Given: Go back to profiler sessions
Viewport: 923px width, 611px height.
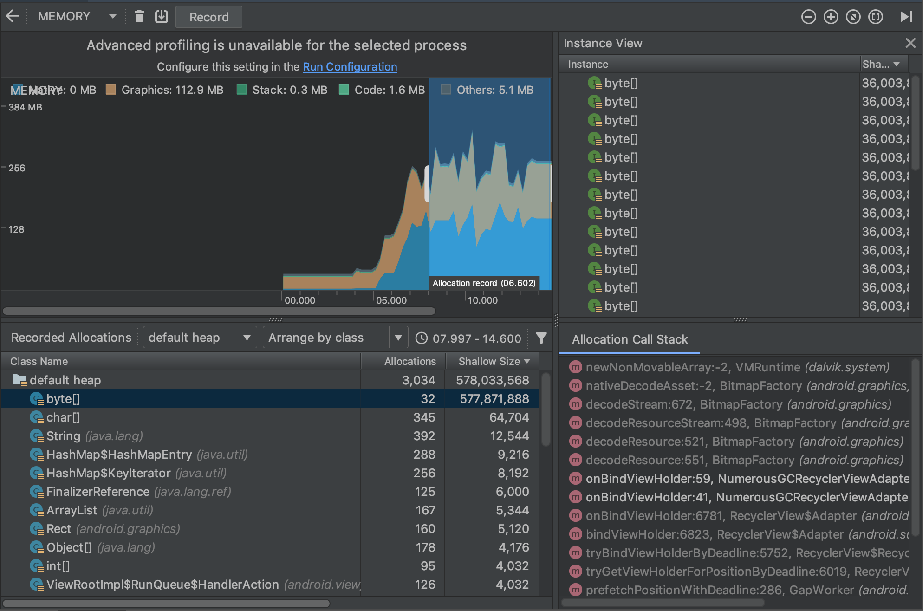Looking at the screenshot, I should point(13,15).
